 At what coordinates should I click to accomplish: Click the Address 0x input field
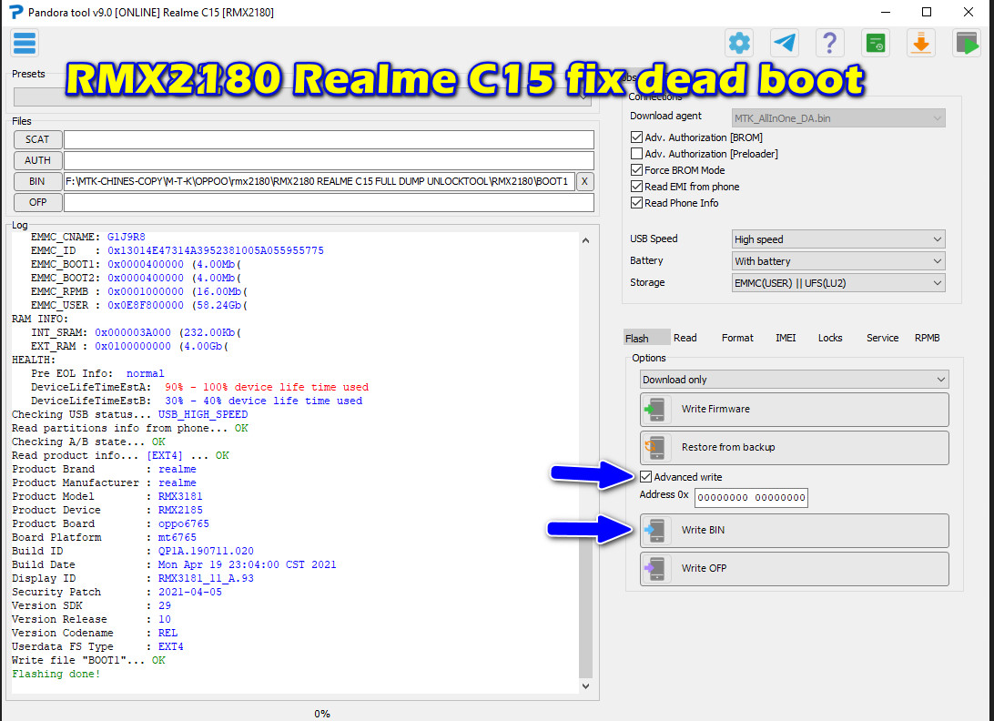(751, 497)
